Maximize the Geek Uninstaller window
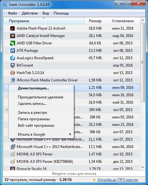Viewport: 148px width, 185px height. coord(127,3)
